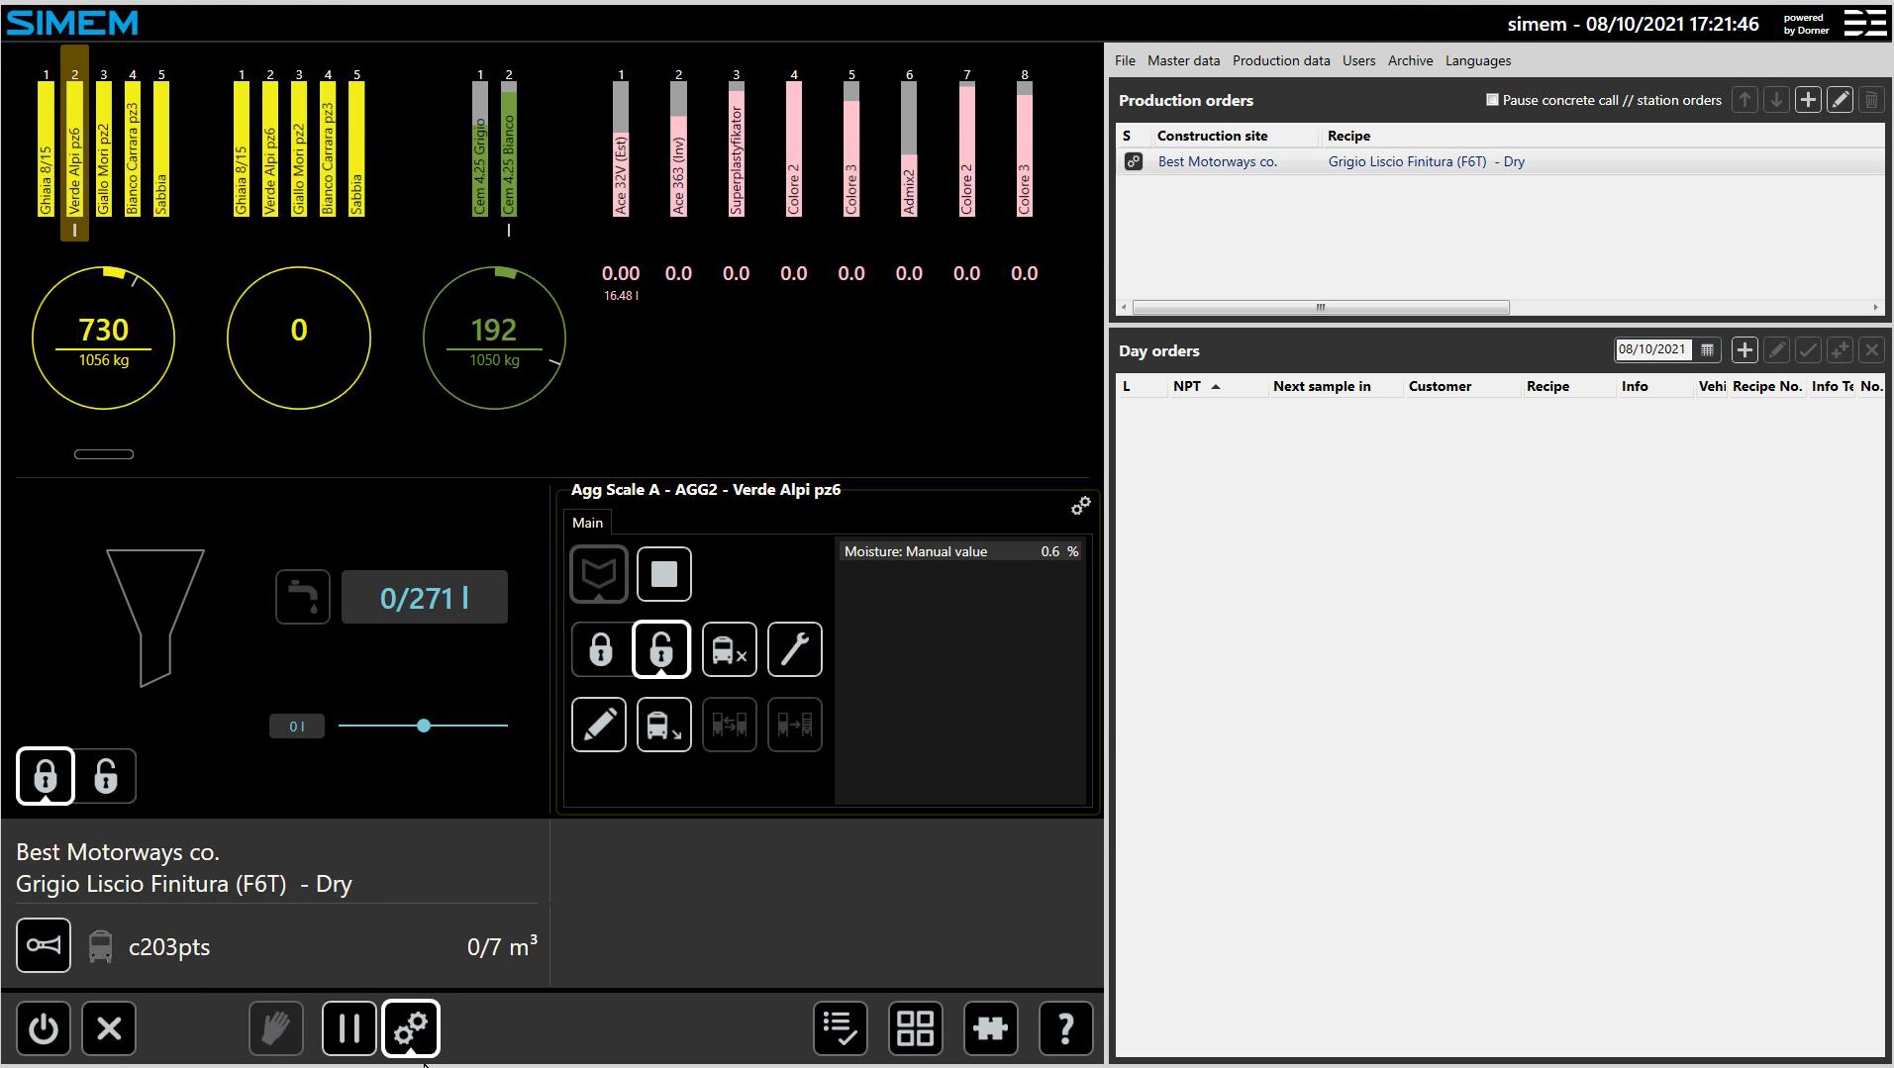Open the puzzle piece modules icon
Screen dimensions: 1894x1068
(x=990, y=1028)
